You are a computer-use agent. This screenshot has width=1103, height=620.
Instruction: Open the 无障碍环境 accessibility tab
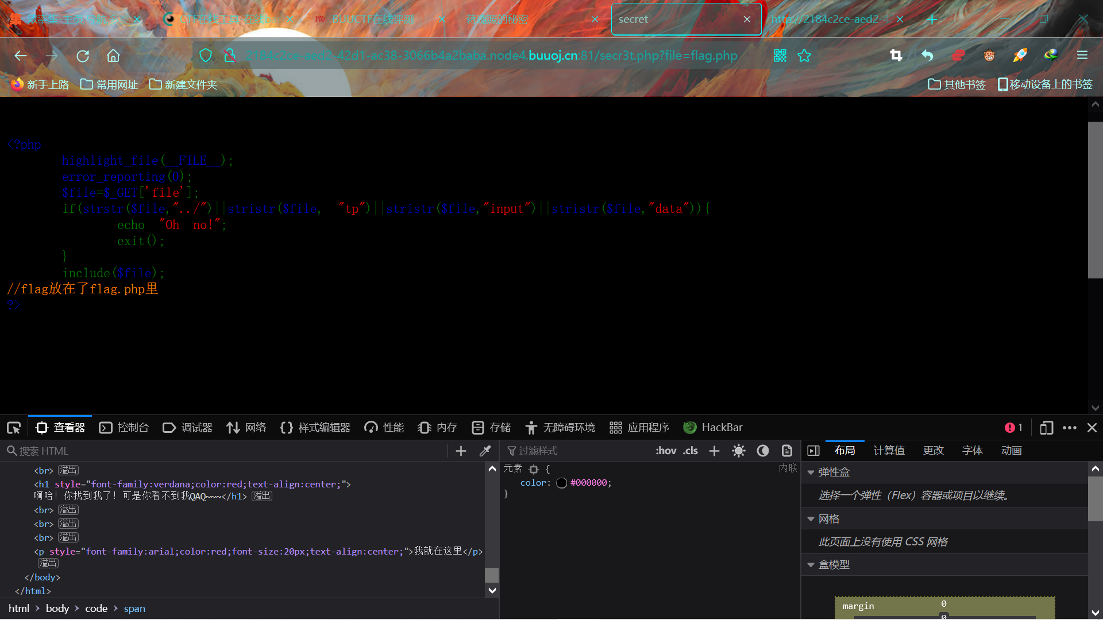[x=560, y=428]
